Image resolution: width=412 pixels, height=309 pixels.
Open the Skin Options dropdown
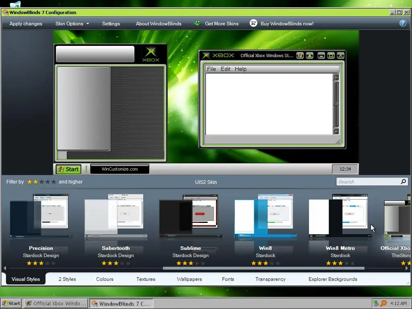coord(72,24)
